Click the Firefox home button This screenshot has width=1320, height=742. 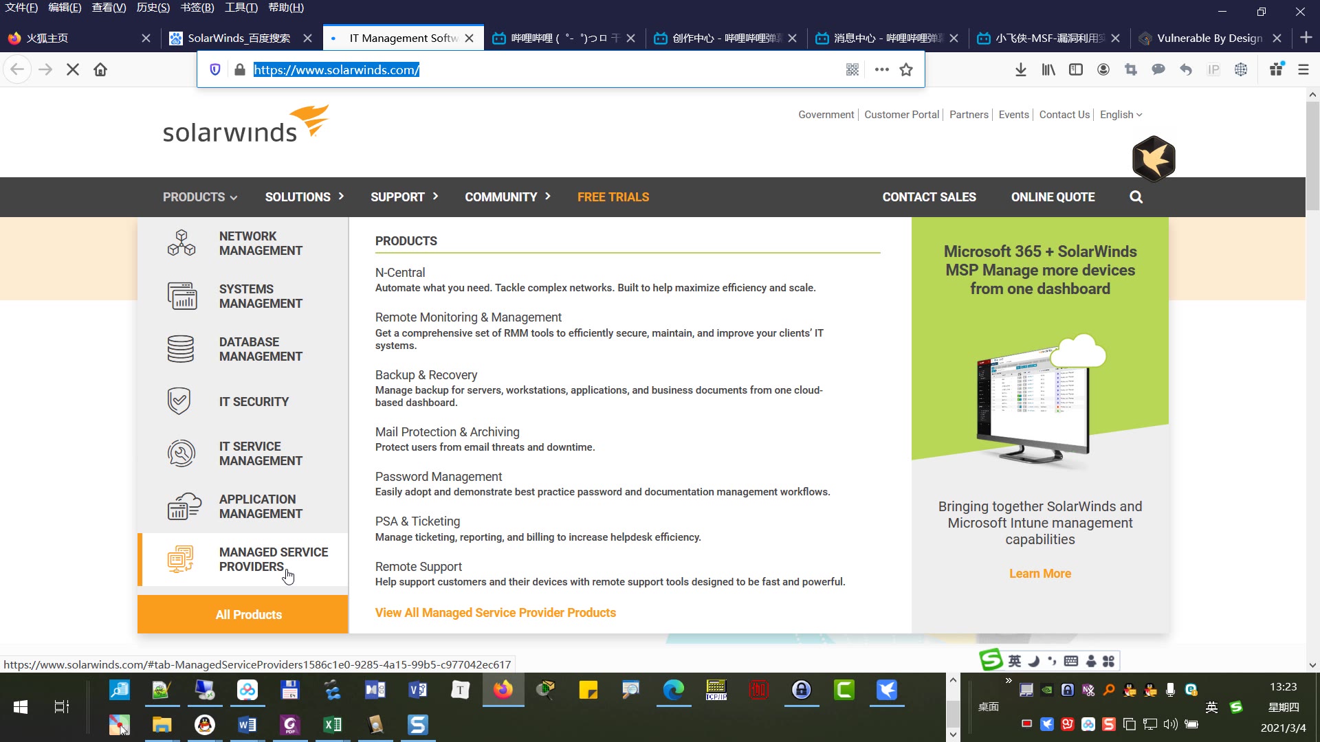(x=100, y=69)
